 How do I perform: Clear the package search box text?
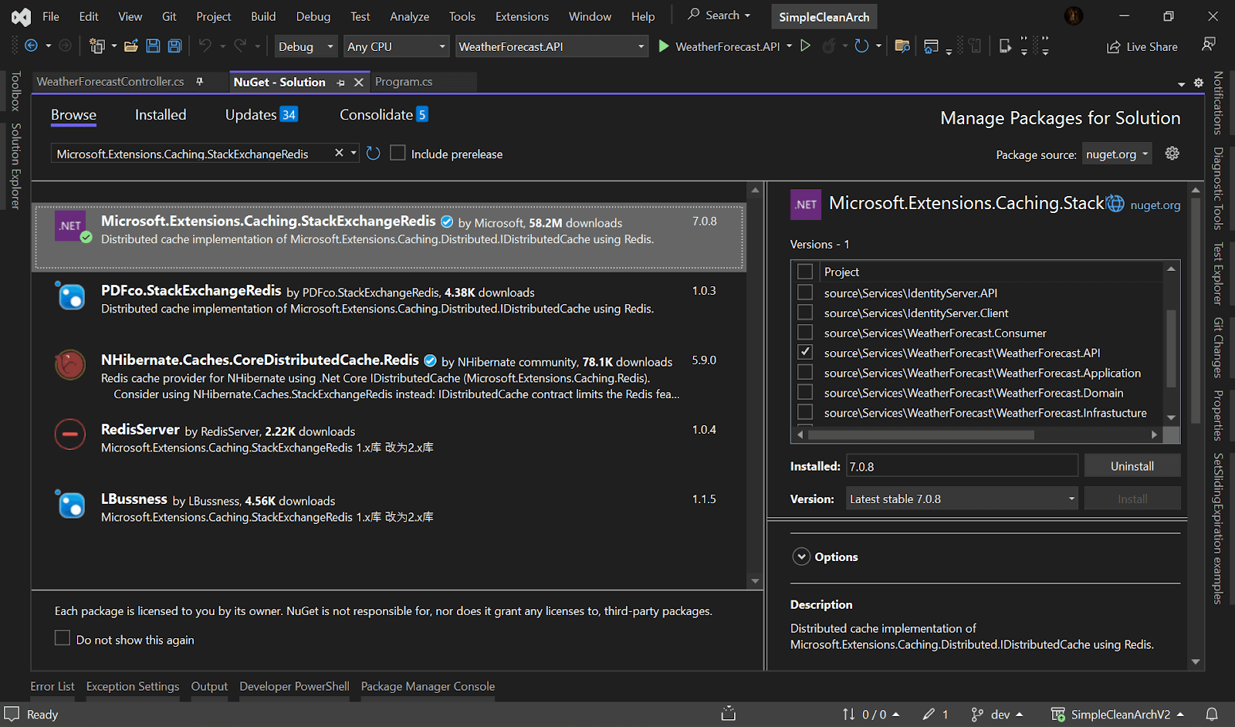(x=339, y=154)
